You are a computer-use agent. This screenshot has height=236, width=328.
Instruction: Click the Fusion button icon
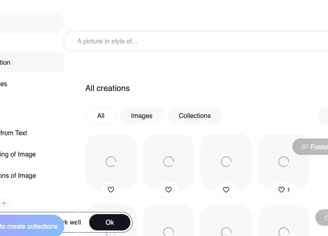pyautogui.click(x=305, y=147)
